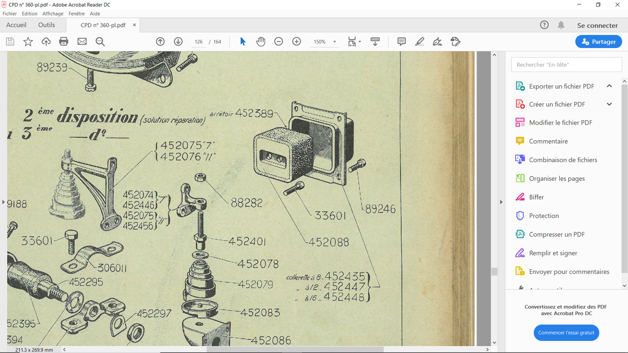Go to previous page arrow
The height and width of the screenshot is (353, 628).
click(160, 42)
